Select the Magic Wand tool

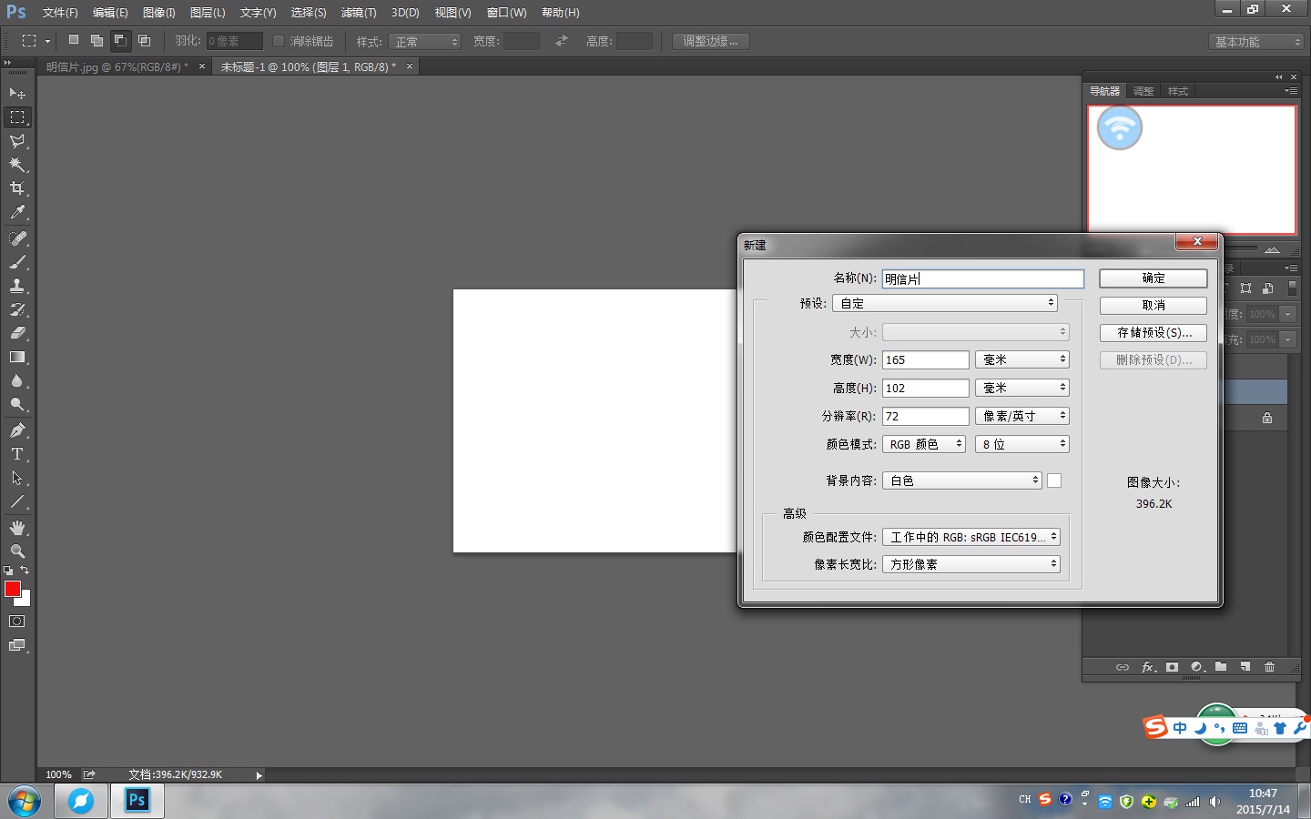(17, 165)
